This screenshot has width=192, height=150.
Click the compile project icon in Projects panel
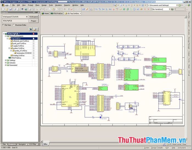click(x=31, y=29)
